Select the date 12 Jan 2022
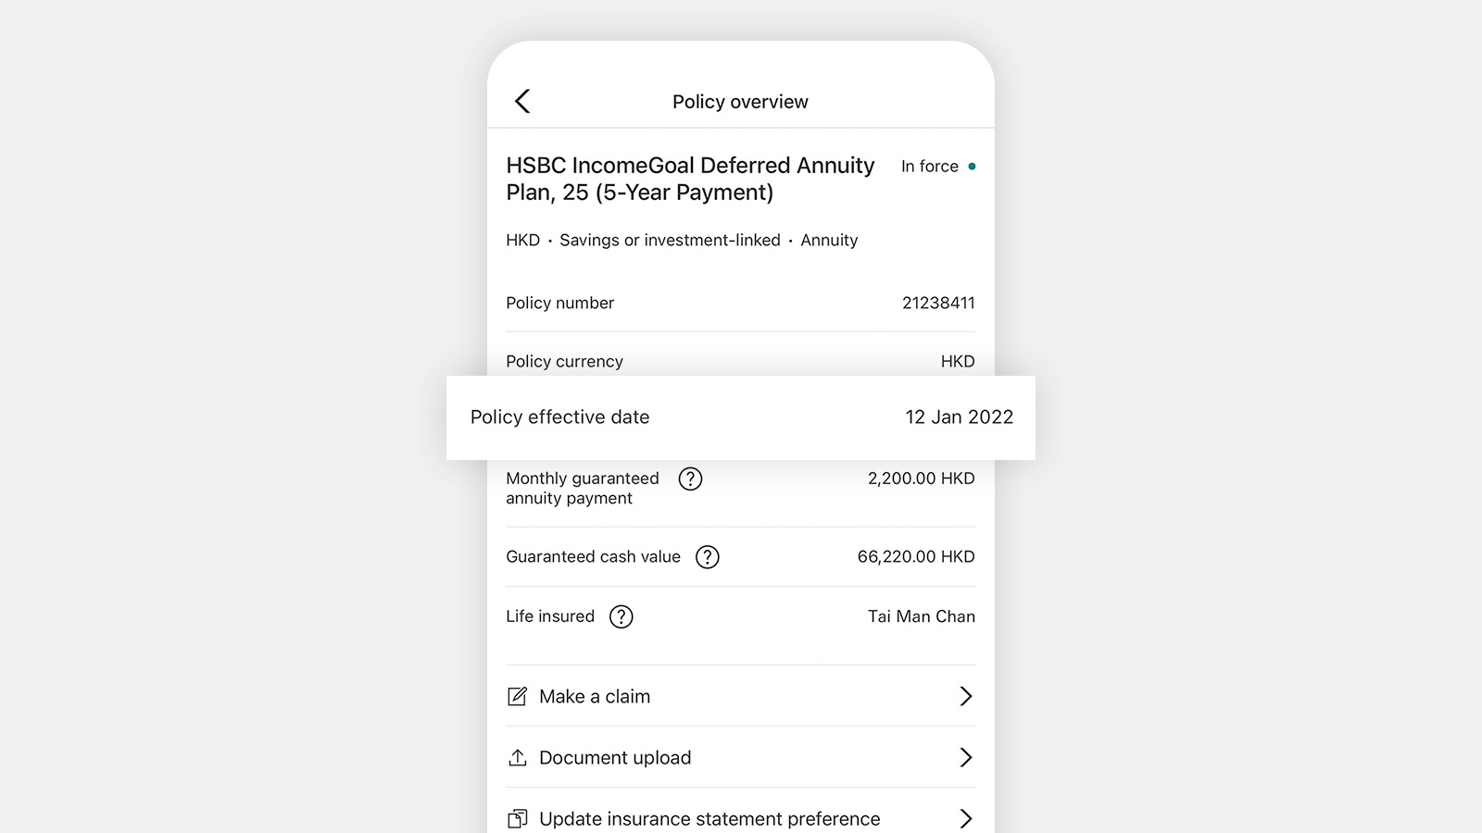Screen dimensions: 1482x833 point(959,417)
